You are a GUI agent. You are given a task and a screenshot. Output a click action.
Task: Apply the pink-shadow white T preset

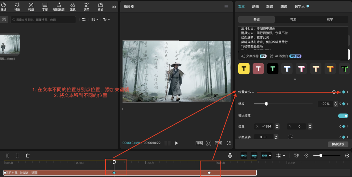pos(301,69)
